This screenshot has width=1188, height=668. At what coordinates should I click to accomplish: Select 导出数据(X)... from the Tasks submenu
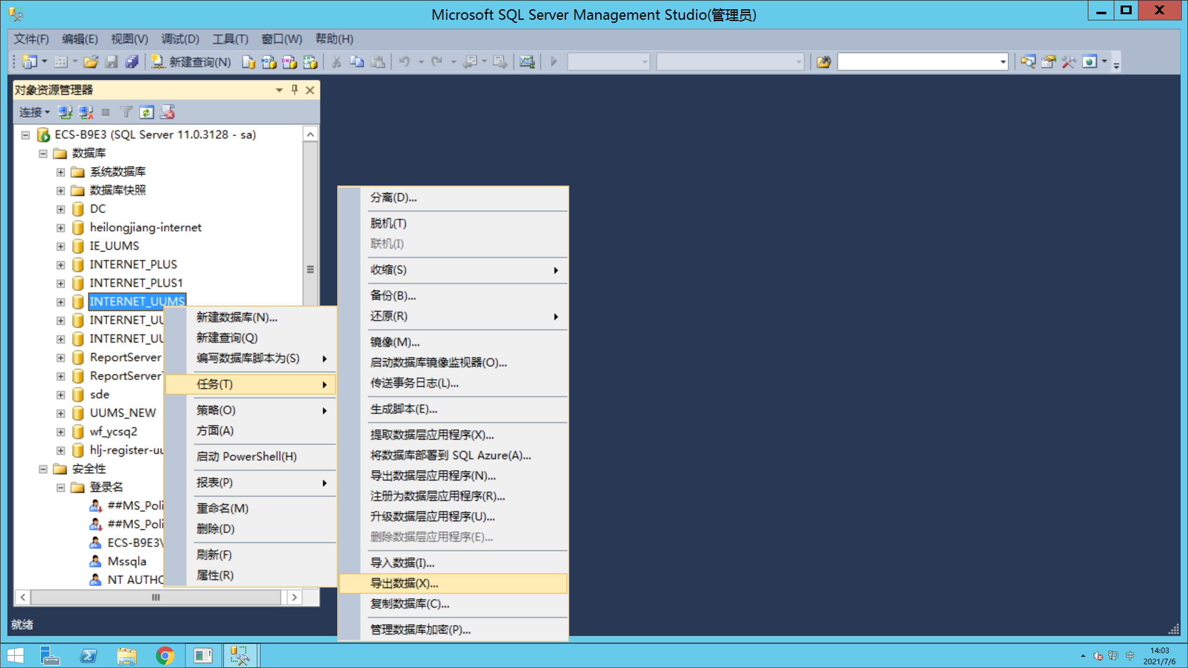point(404,583)
